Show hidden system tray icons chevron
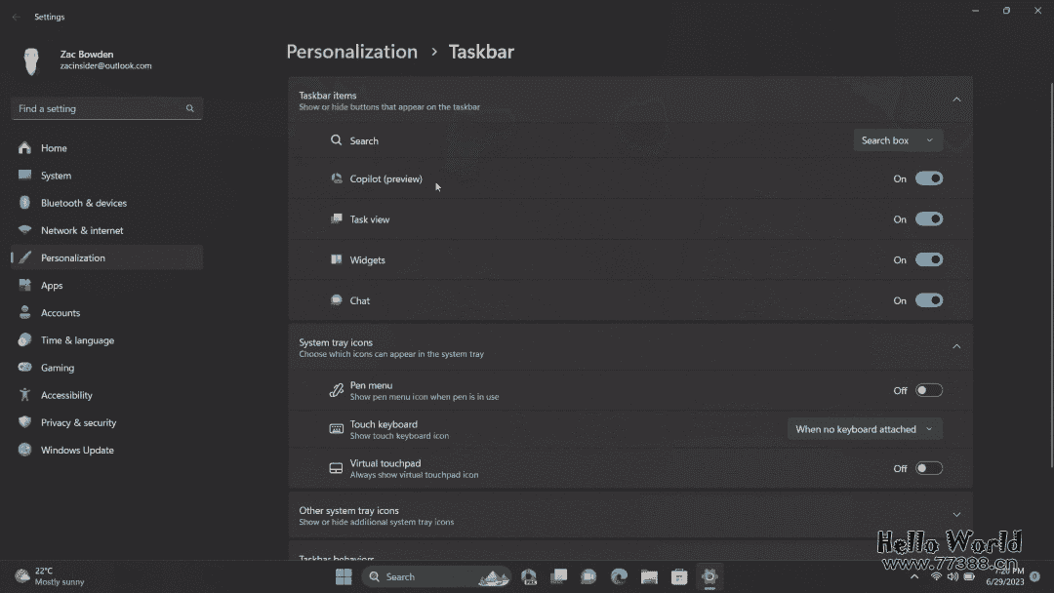Screen dimensions: 1054x593 (x=914, y=576)
